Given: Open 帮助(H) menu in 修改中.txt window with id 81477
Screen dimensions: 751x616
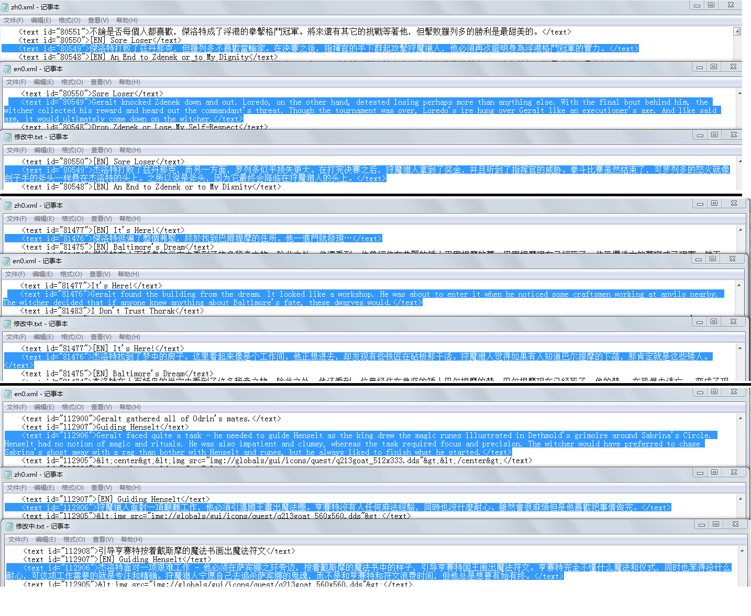Looking at the screenshot, I should pos(129,337).
